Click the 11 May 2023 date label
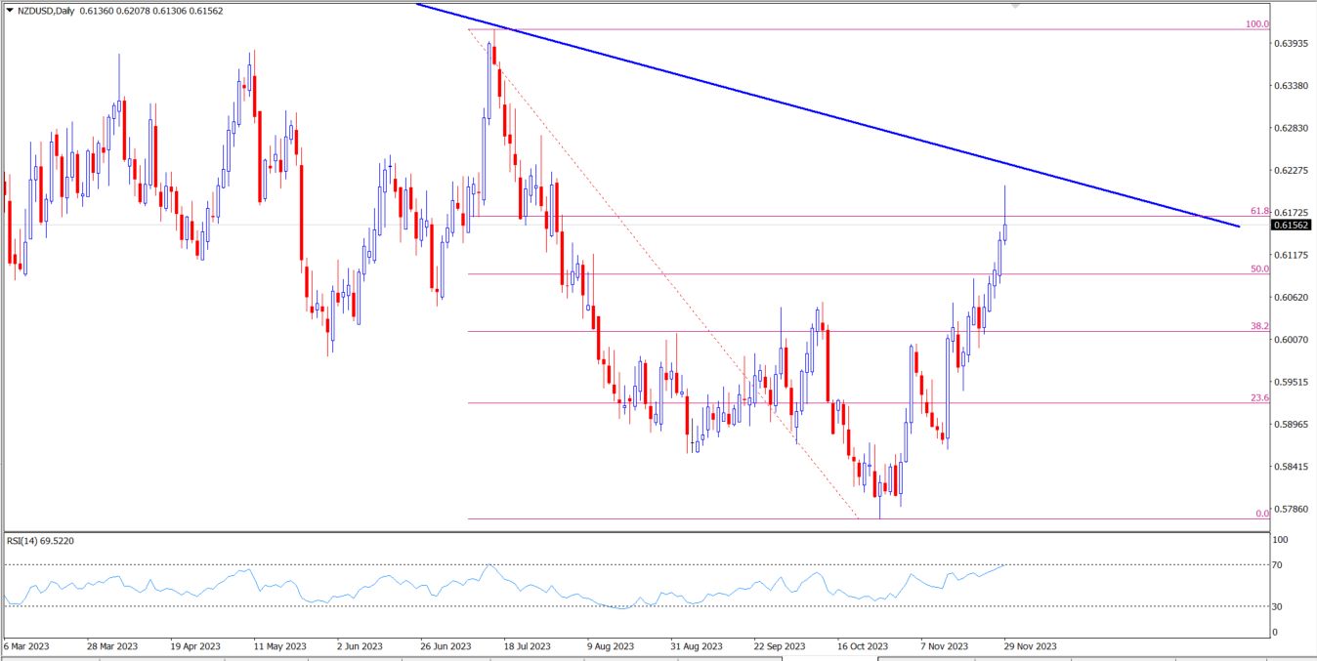 (x=279, y=646)
